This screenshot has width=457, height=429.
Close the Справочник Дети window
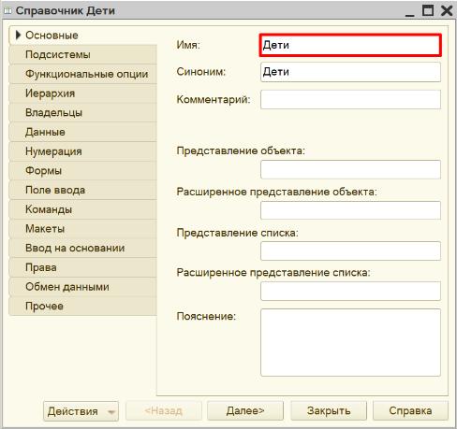tap(447, 10)
